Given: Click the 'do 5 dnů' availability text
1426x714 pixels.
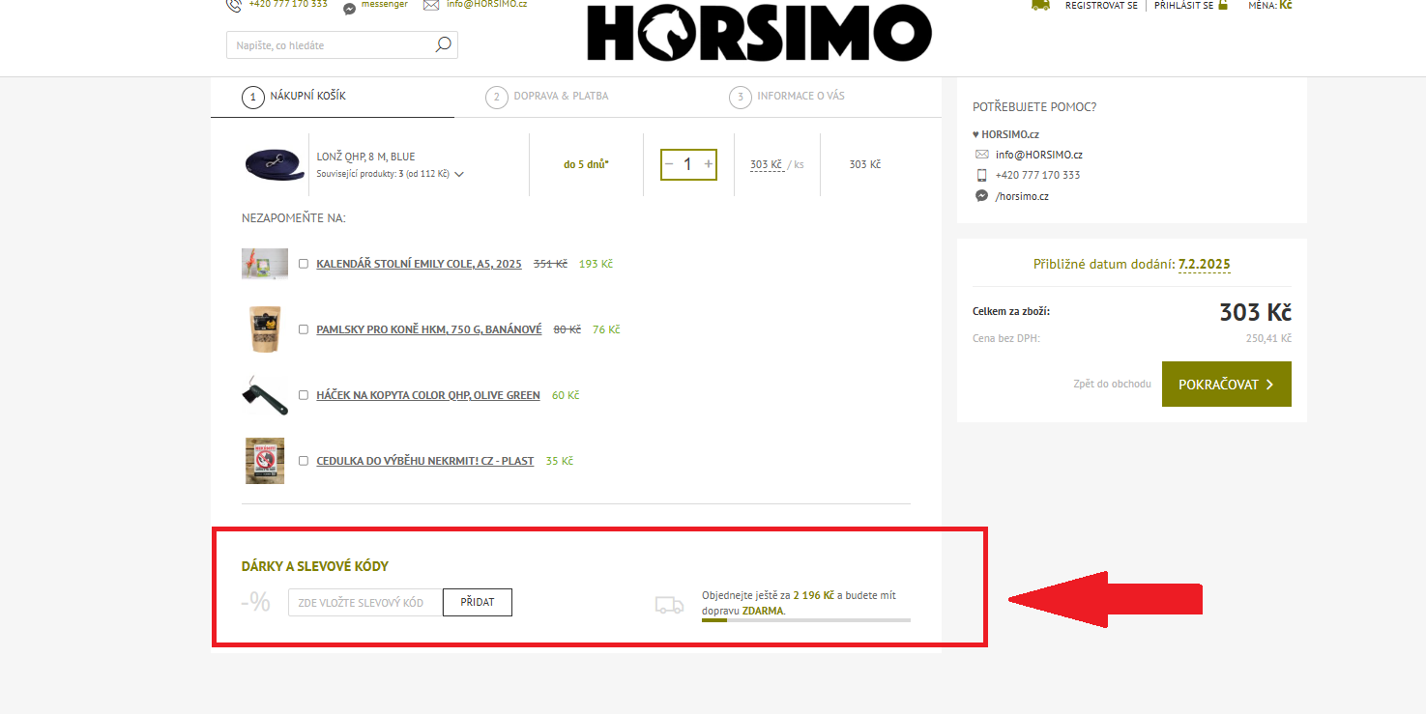Looking at the screenshot, I should pyautogui.click(x=586, y=164).
